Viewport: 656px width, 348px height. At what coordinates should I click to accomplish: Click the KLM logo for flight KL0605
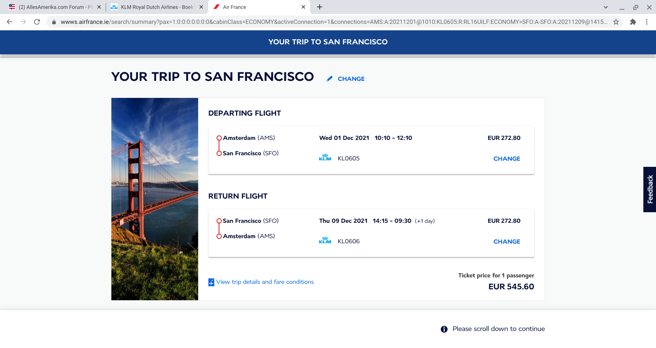click(325, 158)
